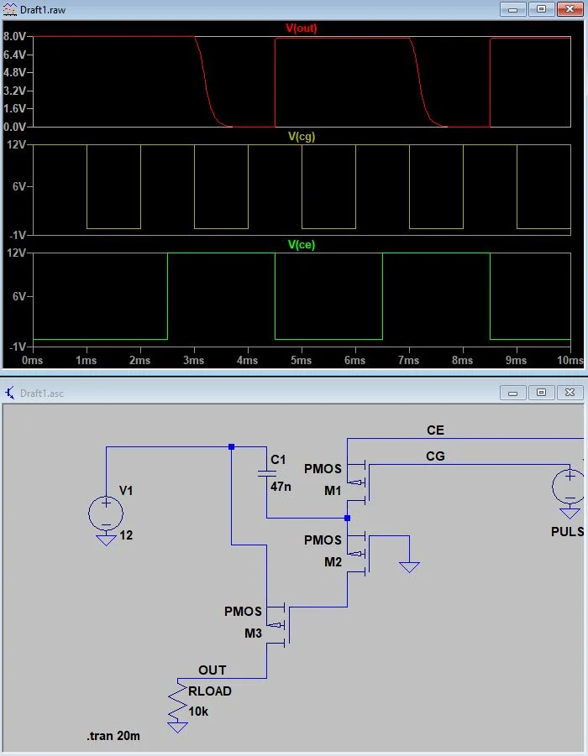The height and width of the screenshot is (756, 588).
Task: Click the Draft1.asc window icon
Action: click(x=9, y=393)
